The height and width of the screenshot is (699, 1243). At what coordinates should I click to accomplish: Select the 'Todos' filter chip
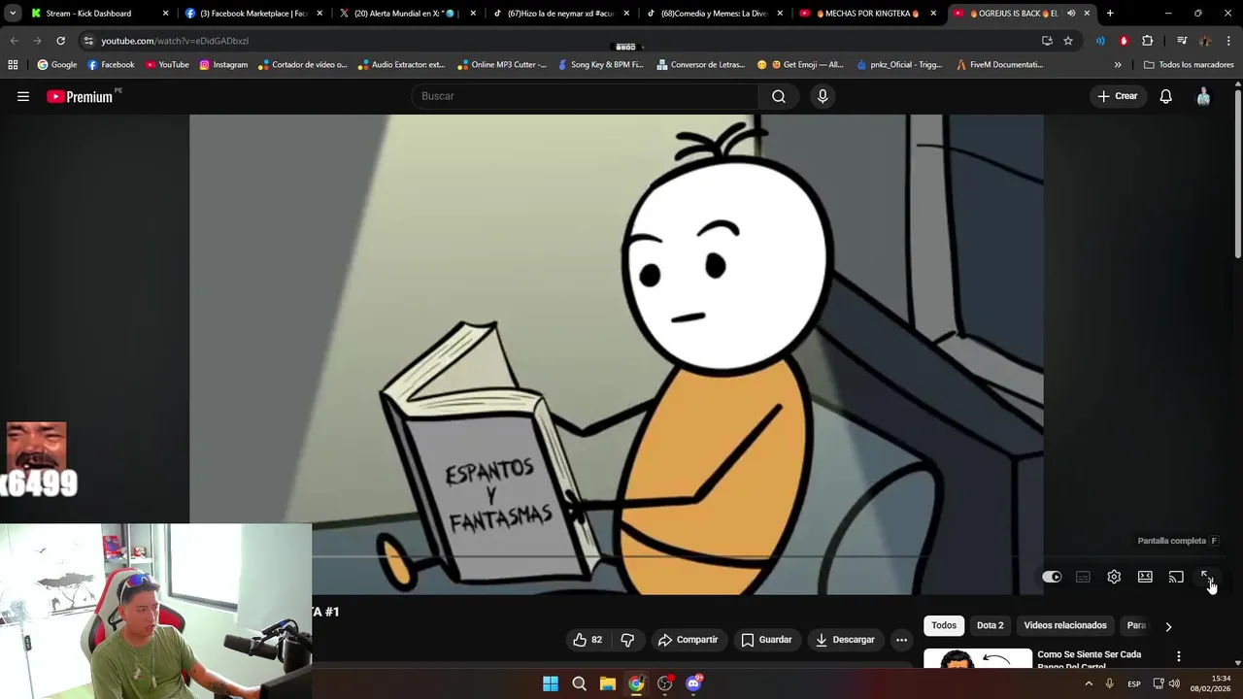(944, 625)
